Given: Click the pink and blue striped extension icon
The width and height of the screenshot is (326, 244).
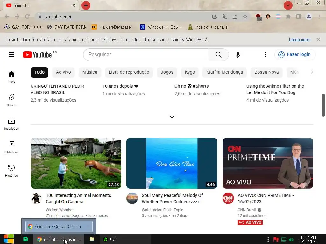Looking at the screenshot, I should pyautogui.click(x=278, y=17).
